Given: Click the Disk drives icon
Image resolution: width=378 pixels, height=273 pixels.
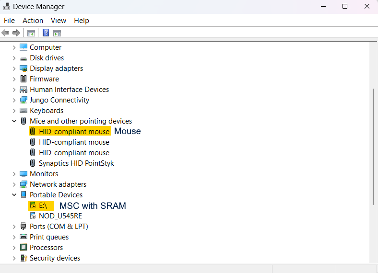Looking at the screenshot, I should [24, 58].
